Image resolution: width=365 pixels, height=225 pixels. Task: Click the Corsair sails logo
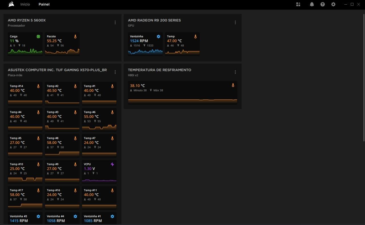coord(11,4)
